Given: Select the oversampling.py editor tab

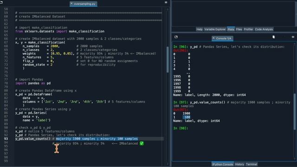Looking at the screenshot, I should tap(84, 4).
